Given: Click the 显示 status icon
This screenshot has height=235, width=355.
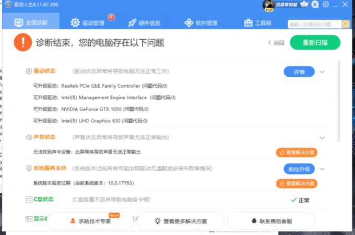Looking at the screenshot, I should point(29,219).
